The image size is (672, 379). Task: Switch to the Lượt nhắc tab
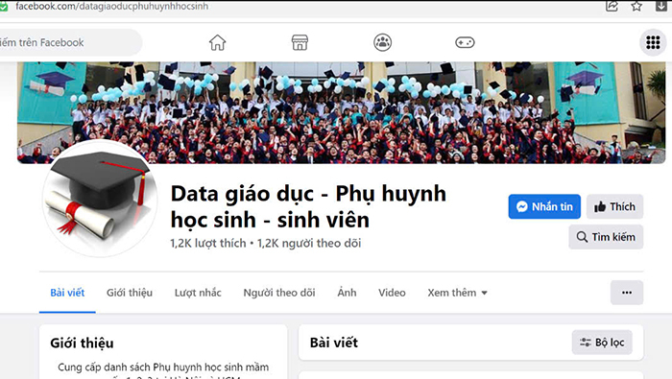click(198, 293)
